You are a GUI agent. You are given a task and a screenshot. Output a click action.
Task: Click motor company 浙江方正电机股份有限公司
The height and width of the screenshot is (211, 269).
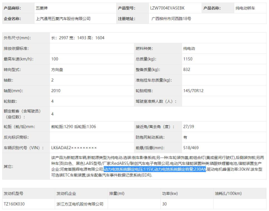(80, 204)
